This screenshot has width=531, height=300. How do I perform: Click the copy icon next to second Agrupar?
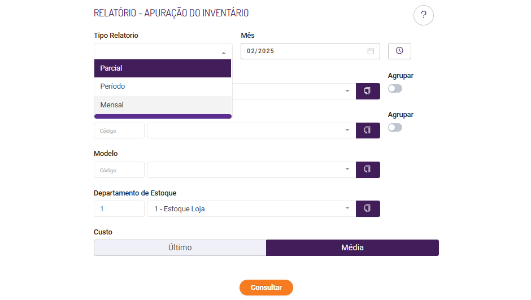(x=368, y=131)
